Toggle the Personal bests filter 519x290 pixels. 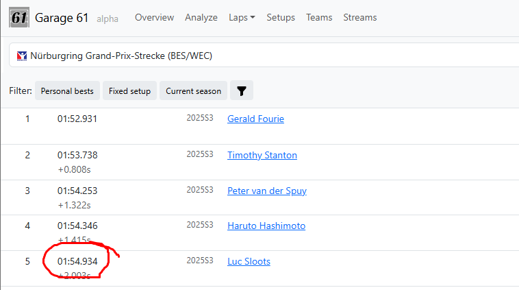pos(67,90)
